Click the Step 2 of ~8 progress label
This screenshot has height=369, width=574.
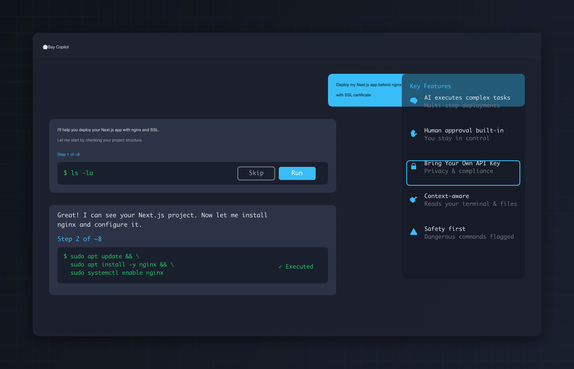80,239
